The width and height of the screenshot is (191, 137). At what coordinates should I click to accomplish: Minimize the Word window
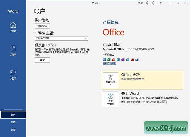pos(170,3)
